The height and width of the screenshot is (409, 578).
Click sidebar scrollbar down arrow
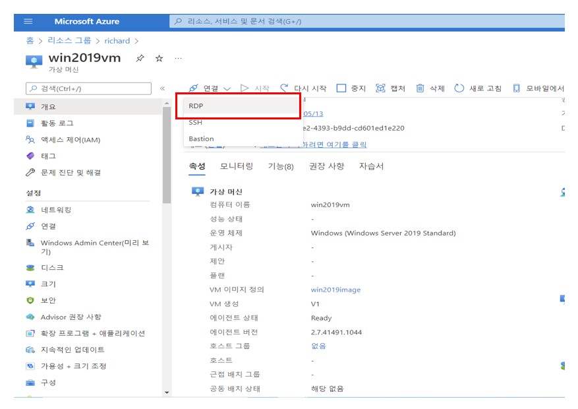click(167, 393)
